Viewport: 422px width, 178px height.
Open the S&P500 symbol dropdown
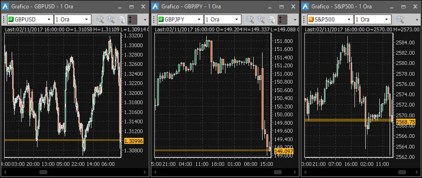pyautogui.click(x=330, y=19)
